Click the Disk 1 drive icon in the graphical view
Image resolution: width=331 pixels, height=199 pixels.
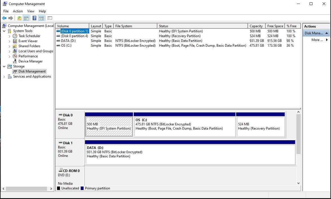click(60, 143)
